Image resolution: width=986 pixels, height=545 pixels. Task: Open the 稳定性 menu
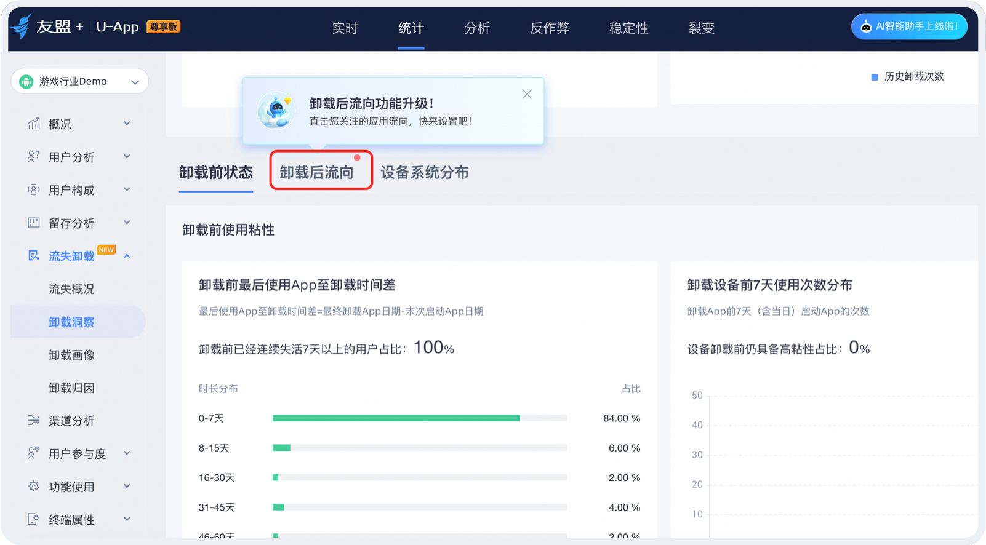pyautogui.click(x=629, y=28)
